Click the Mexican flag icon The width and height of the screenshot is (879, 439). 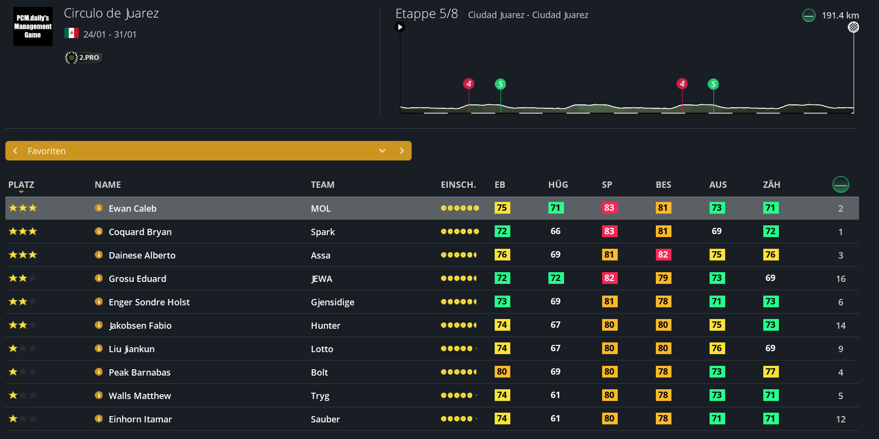[71, 33]
